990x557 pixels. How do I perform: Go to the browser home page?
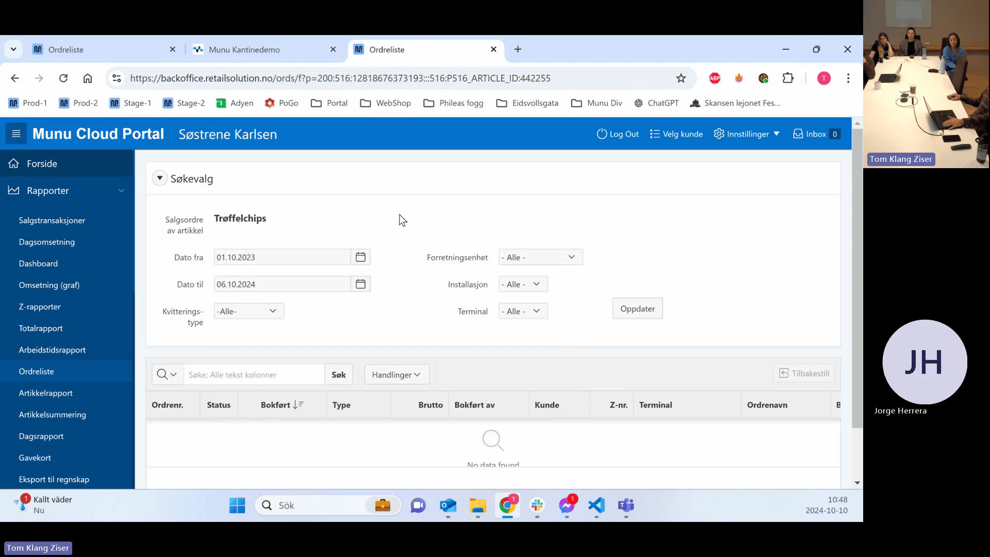(x=88, y=78)
